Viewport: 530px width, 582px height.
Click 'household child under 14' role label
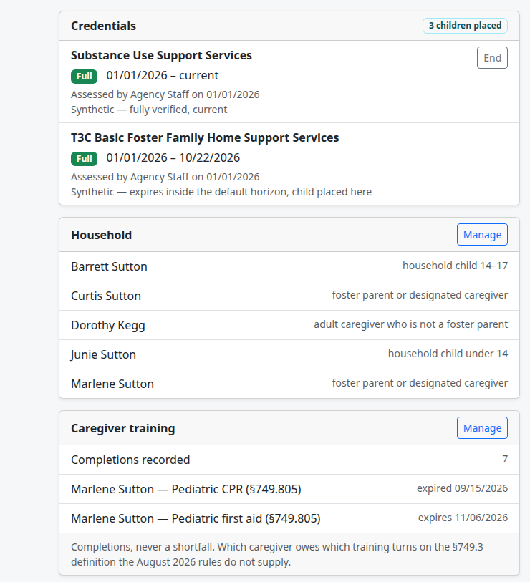[448, 354]
